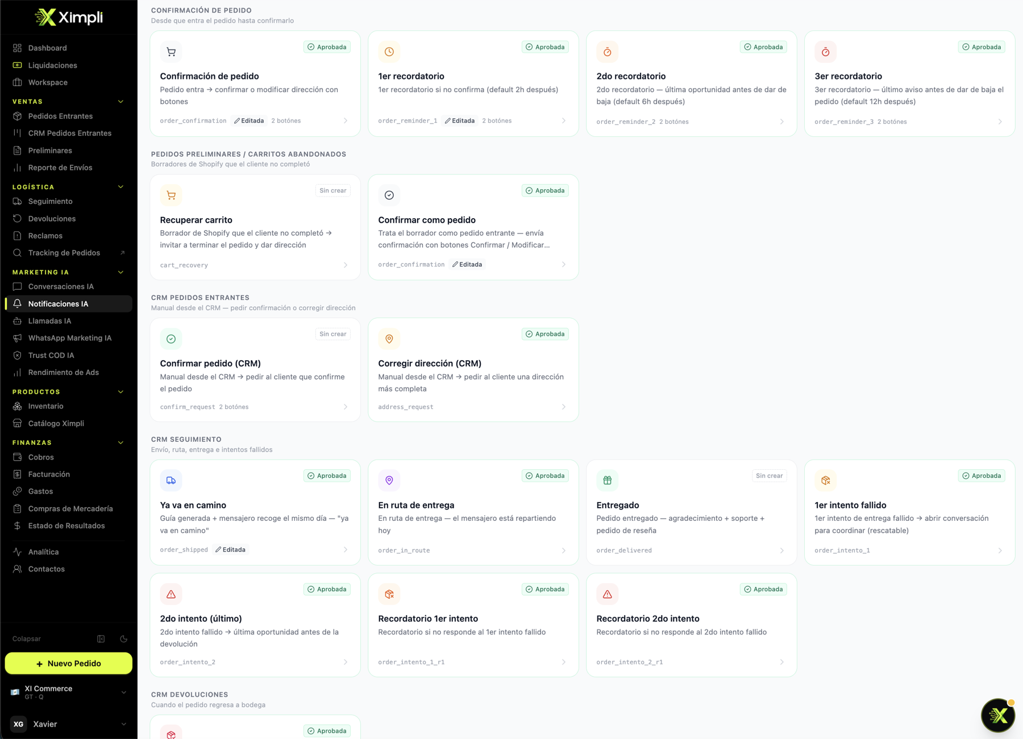Click the Guatemala flag icon for XI Commerce
The height and width of the screenshot is (739, 1023).
click(15, 692)
